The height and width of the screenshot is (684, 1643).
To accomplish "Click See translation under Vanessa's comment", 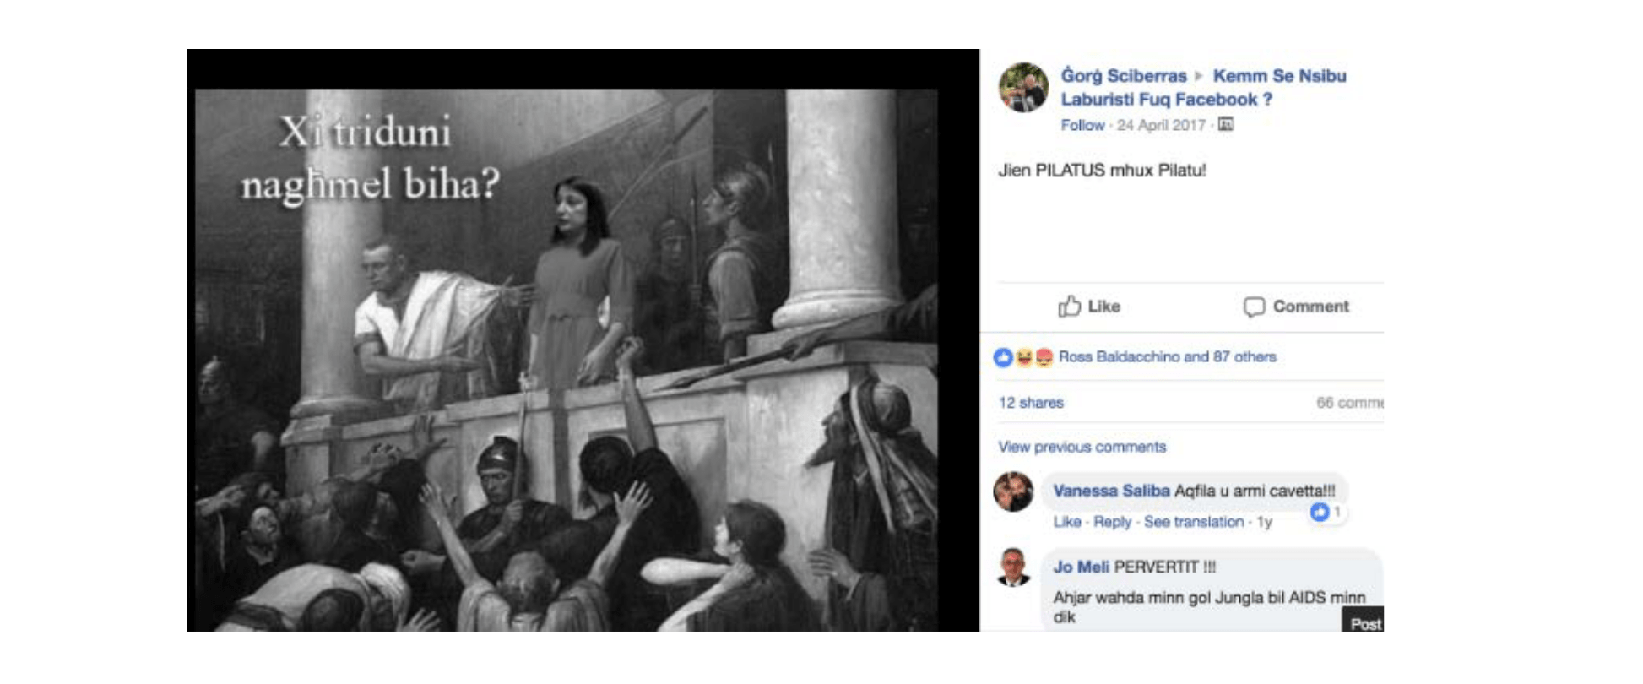I will (1193, 522).
